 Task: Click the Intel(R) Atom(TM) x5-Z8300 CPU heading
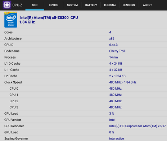tap(49, 18)
